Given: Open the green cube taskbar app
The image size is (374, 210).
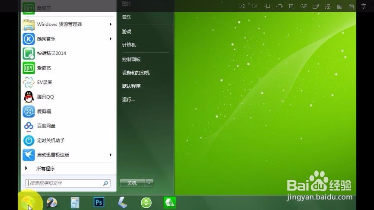Looking at the screenshot, I should [x=170, y=203].
